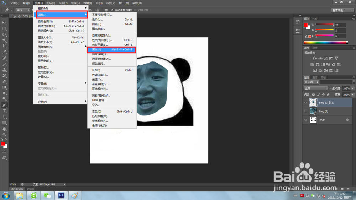Pick a color from the spectrum ramp
This screenshot has height=200, width=356.
[326, 43]
